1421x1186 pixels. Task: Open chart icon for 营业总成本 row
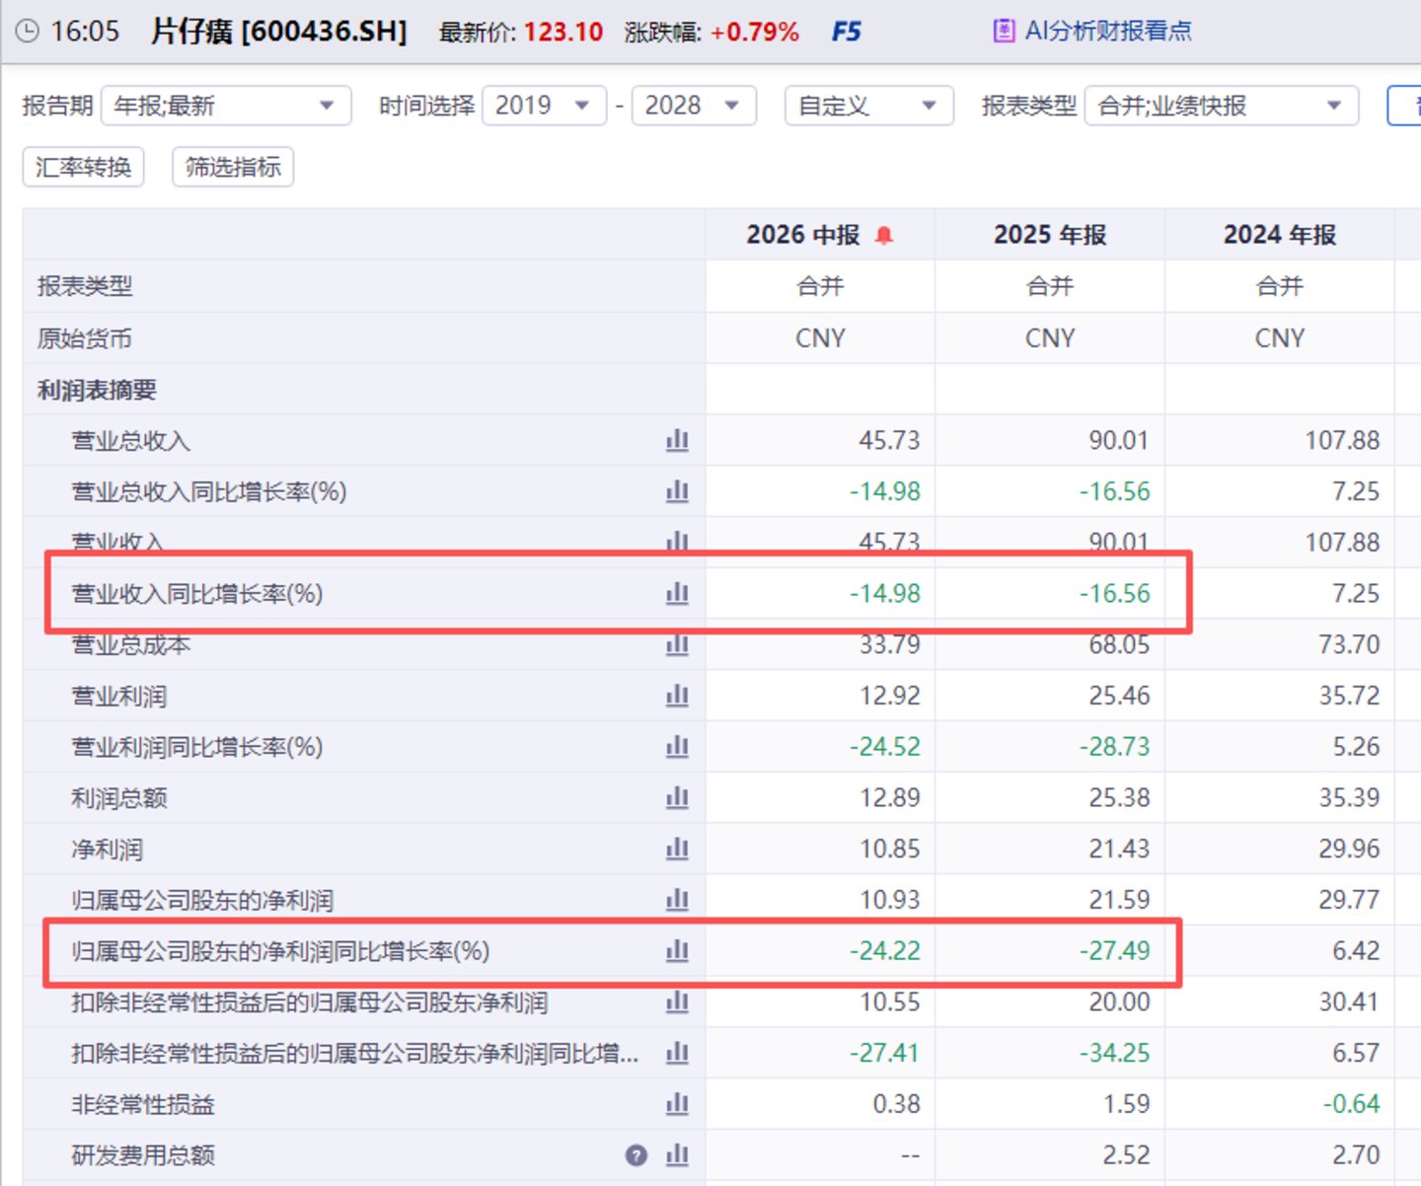(677, 644)
